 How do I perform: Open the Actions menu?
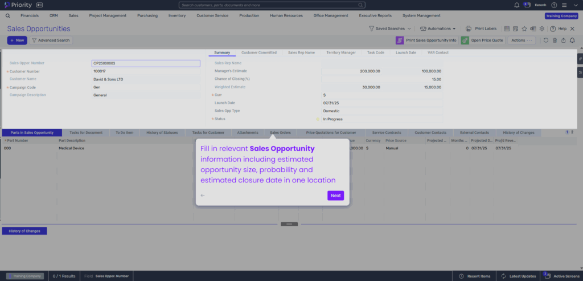pos(522,40)
